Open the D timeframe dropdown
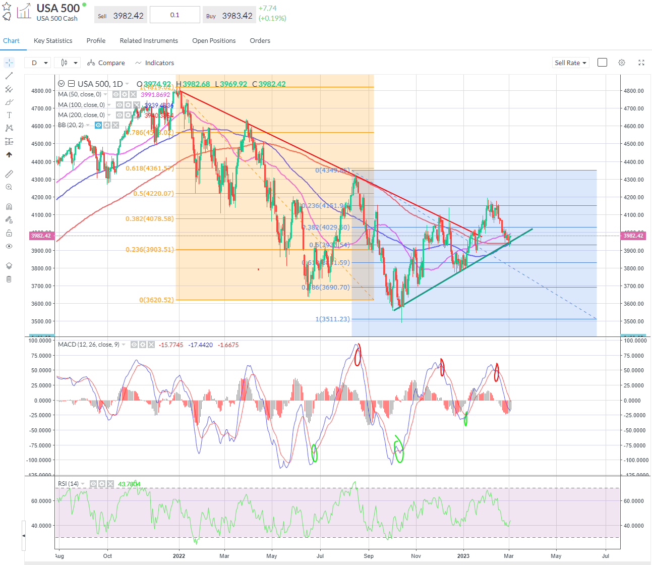 click(x=40, y=63)
